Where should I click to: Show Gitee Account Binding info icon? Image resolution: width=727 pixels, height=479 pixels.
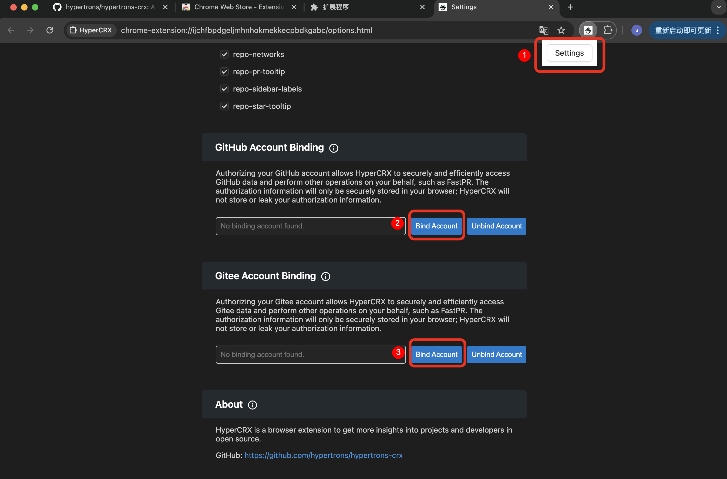coord(326,276)
